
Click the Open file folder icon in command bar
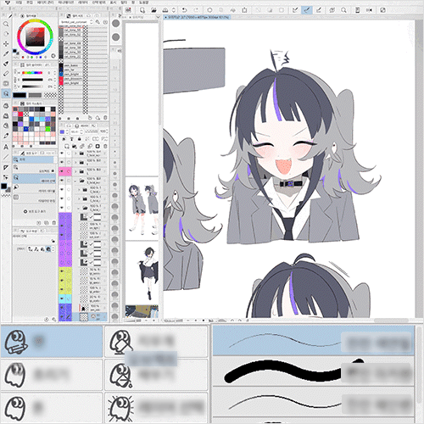pyautogui.click(x=153, y=10)
